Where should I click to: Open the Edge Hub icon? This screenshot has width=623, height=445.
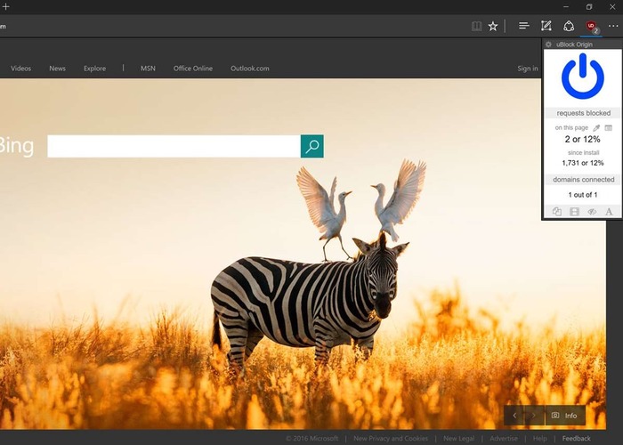click(523, 26)
